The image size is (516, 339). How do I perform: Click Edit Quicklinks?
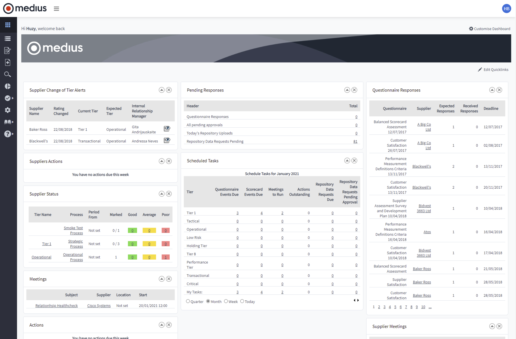click(495, 69)
